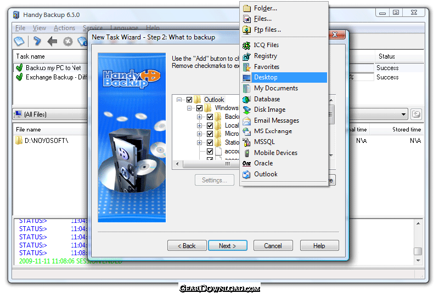Click the Outlook icon in the add menu
The height and width of the screenshot is (293, 439).
246,174
